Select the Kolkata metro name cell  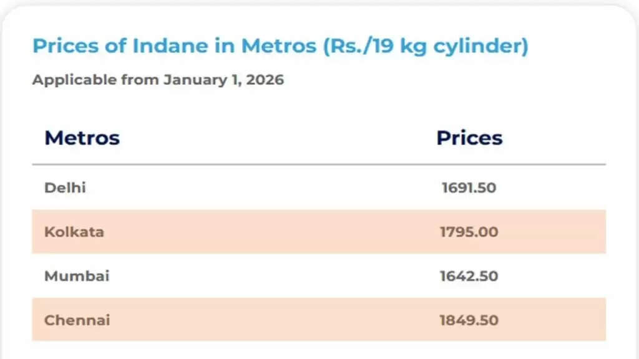[x=74, y=232]
